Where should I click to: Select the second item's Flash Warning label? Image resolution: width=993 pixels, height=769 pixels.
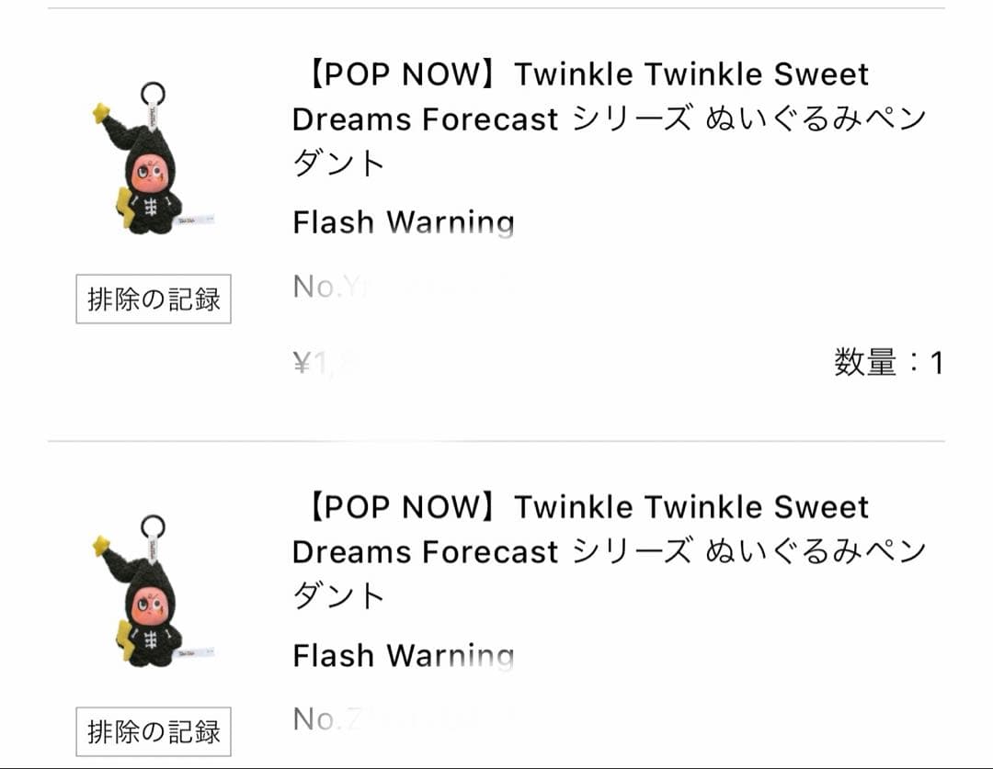pyautogui.click(x=404, y=655)
